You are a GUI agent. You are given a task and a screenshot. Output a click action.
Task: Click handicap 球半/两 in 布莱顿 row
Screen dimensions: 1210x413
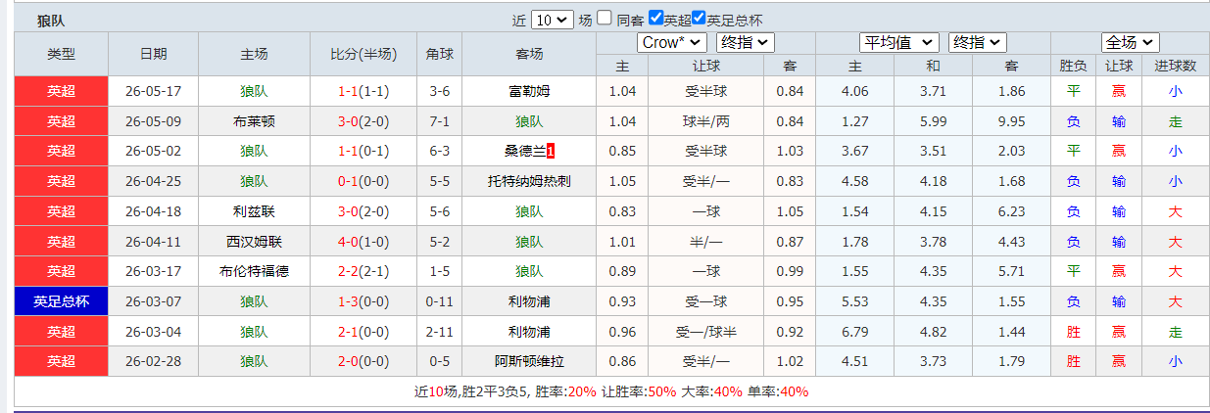point(706,122)
